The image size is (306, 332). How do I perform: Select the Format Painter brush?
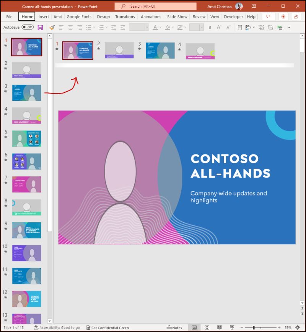52,27
